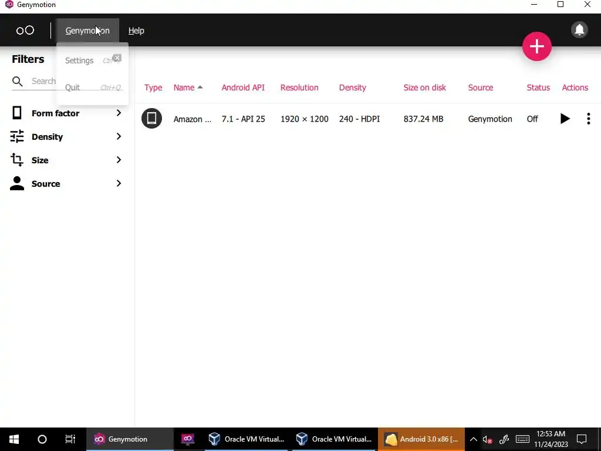Sort by the Resolution column
This screenshot has width=601, height=451.
(299, 87)
